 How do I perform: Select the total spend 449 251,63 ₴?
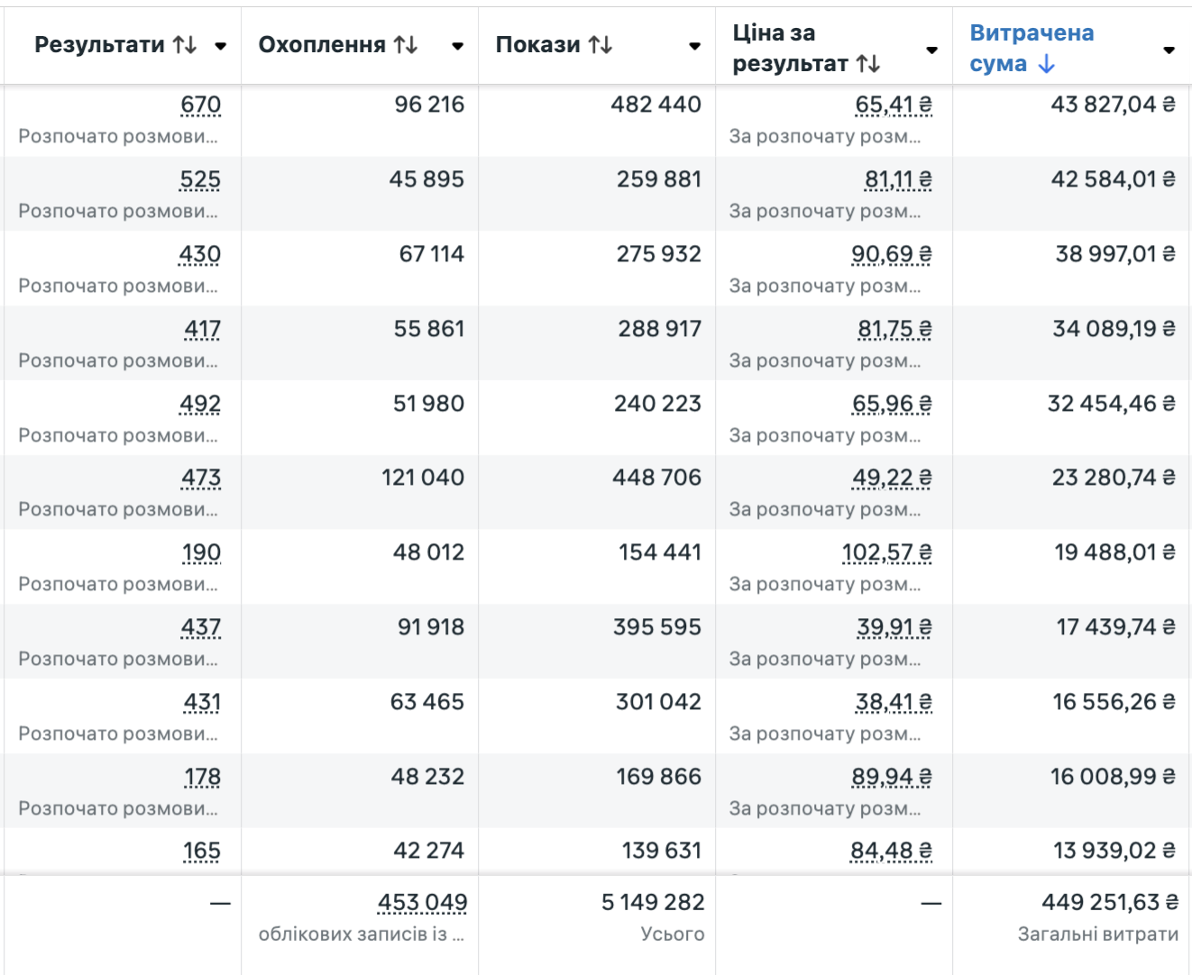pyautogui.click(x=1111, y=903)
